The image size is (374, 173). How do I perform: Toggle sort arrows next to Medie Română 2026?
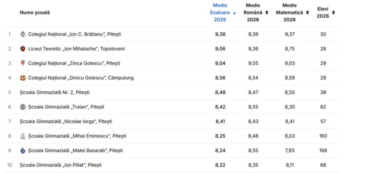point(267,13)
